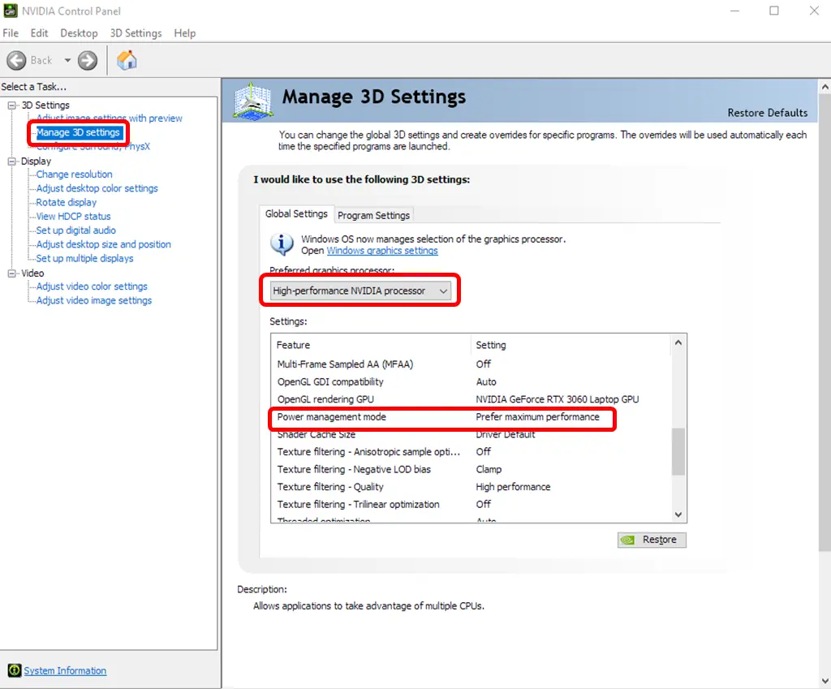Open the Back history dropdown arrow

tap(67, 60)
